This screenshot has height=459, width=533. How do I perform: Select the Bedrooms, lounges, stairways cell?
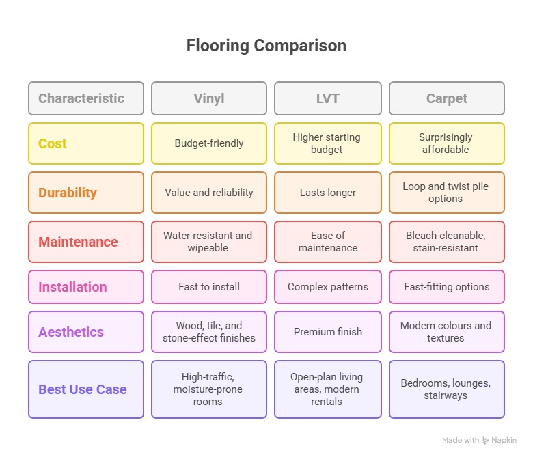coord(447,389)
